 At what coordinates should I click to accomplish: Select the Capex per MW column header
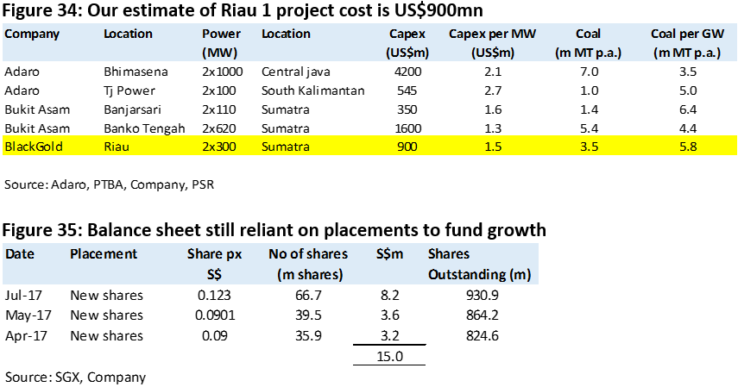pos(492,43)
